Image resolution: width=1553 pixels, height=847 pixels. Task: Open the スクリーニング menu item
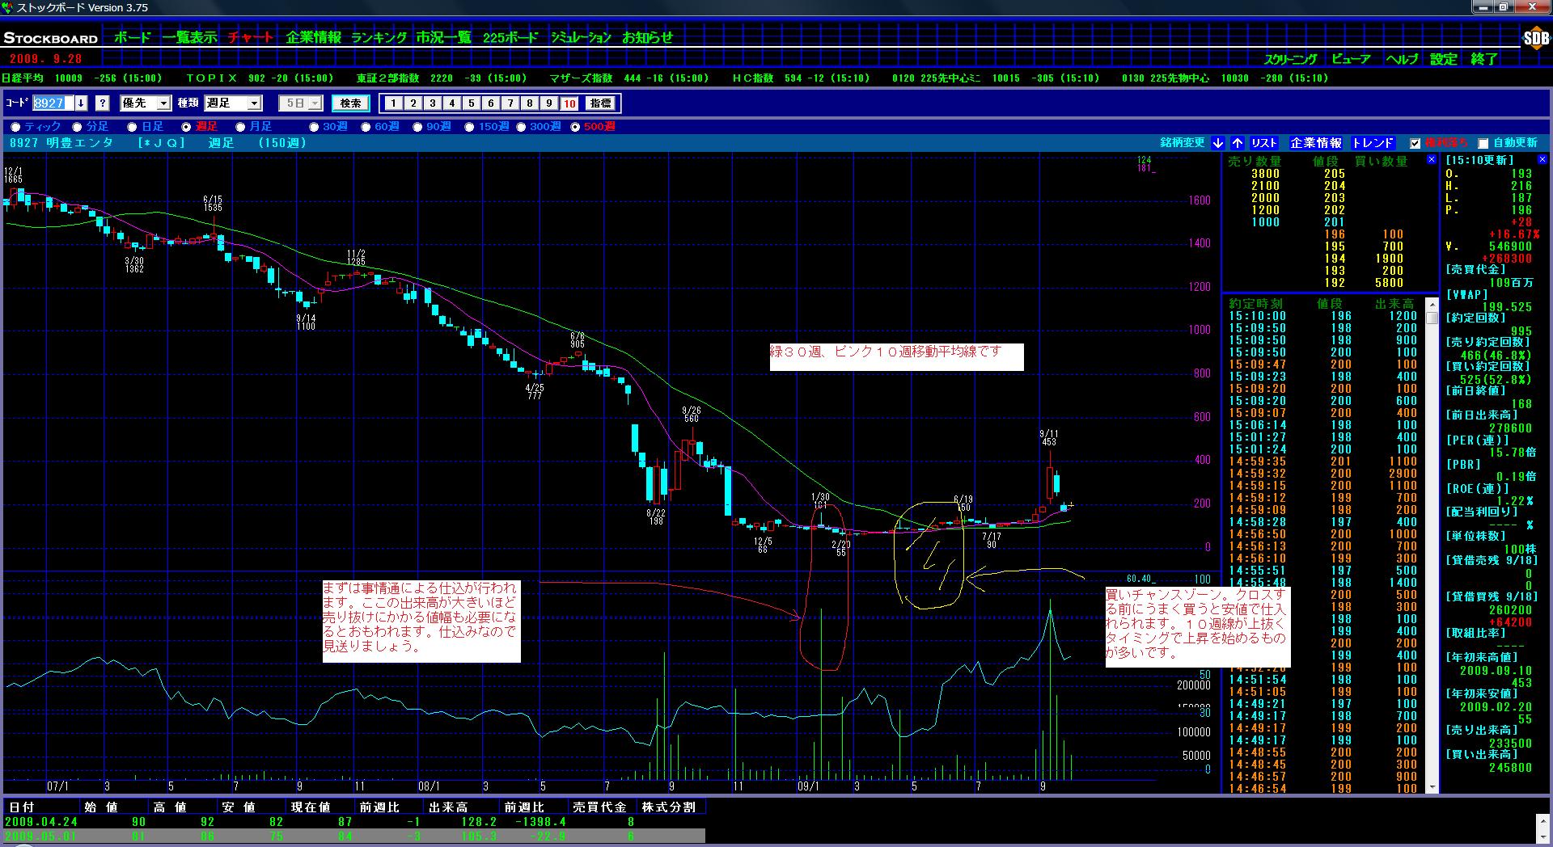(x=1290, y=59)
